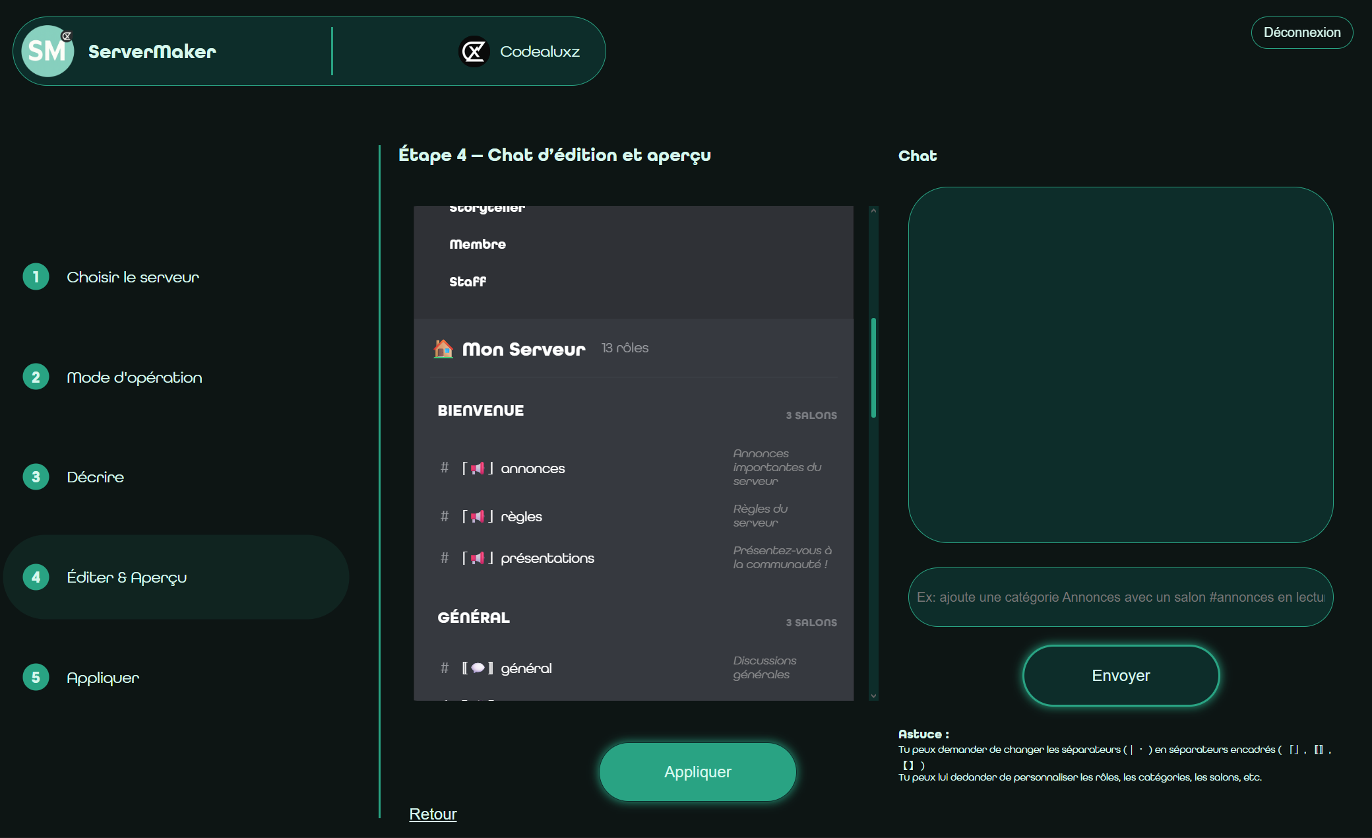Click the ServerMaker SM logo icon
Screen dimensions: 1372x838
click(47, 51)
